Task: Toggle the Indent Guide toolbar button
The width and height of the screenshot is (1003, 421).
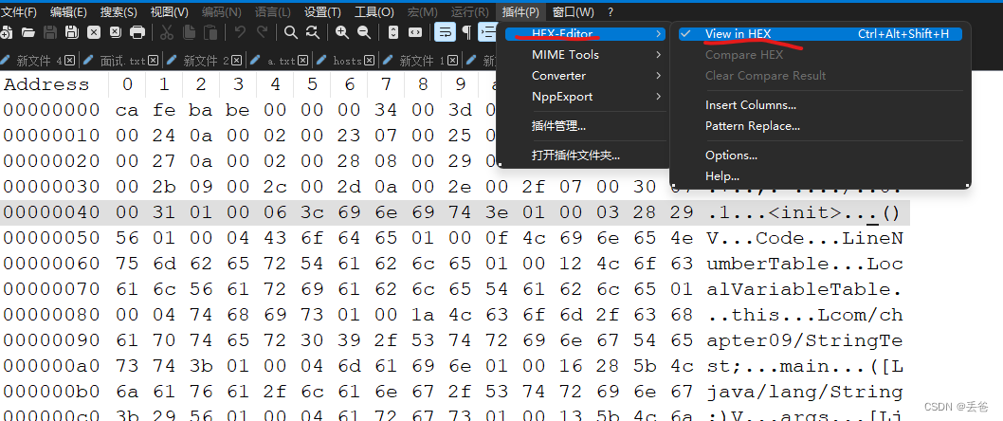Action: (489, 32)
